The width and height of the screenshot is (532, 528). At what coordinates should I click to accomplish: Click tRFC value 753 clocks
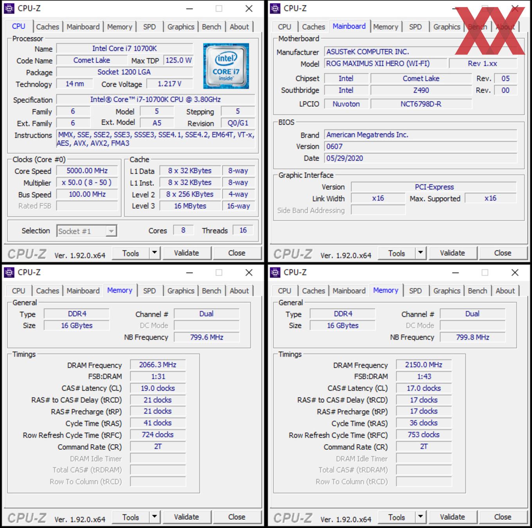424,435
